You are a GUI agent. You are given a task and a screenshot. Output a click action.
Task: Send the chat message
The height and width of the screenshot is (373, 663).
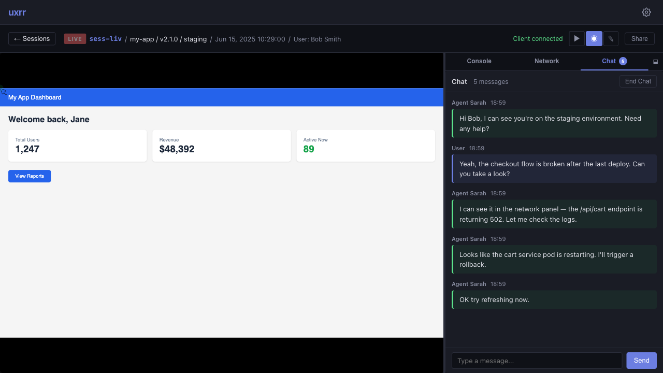[641, 361]
